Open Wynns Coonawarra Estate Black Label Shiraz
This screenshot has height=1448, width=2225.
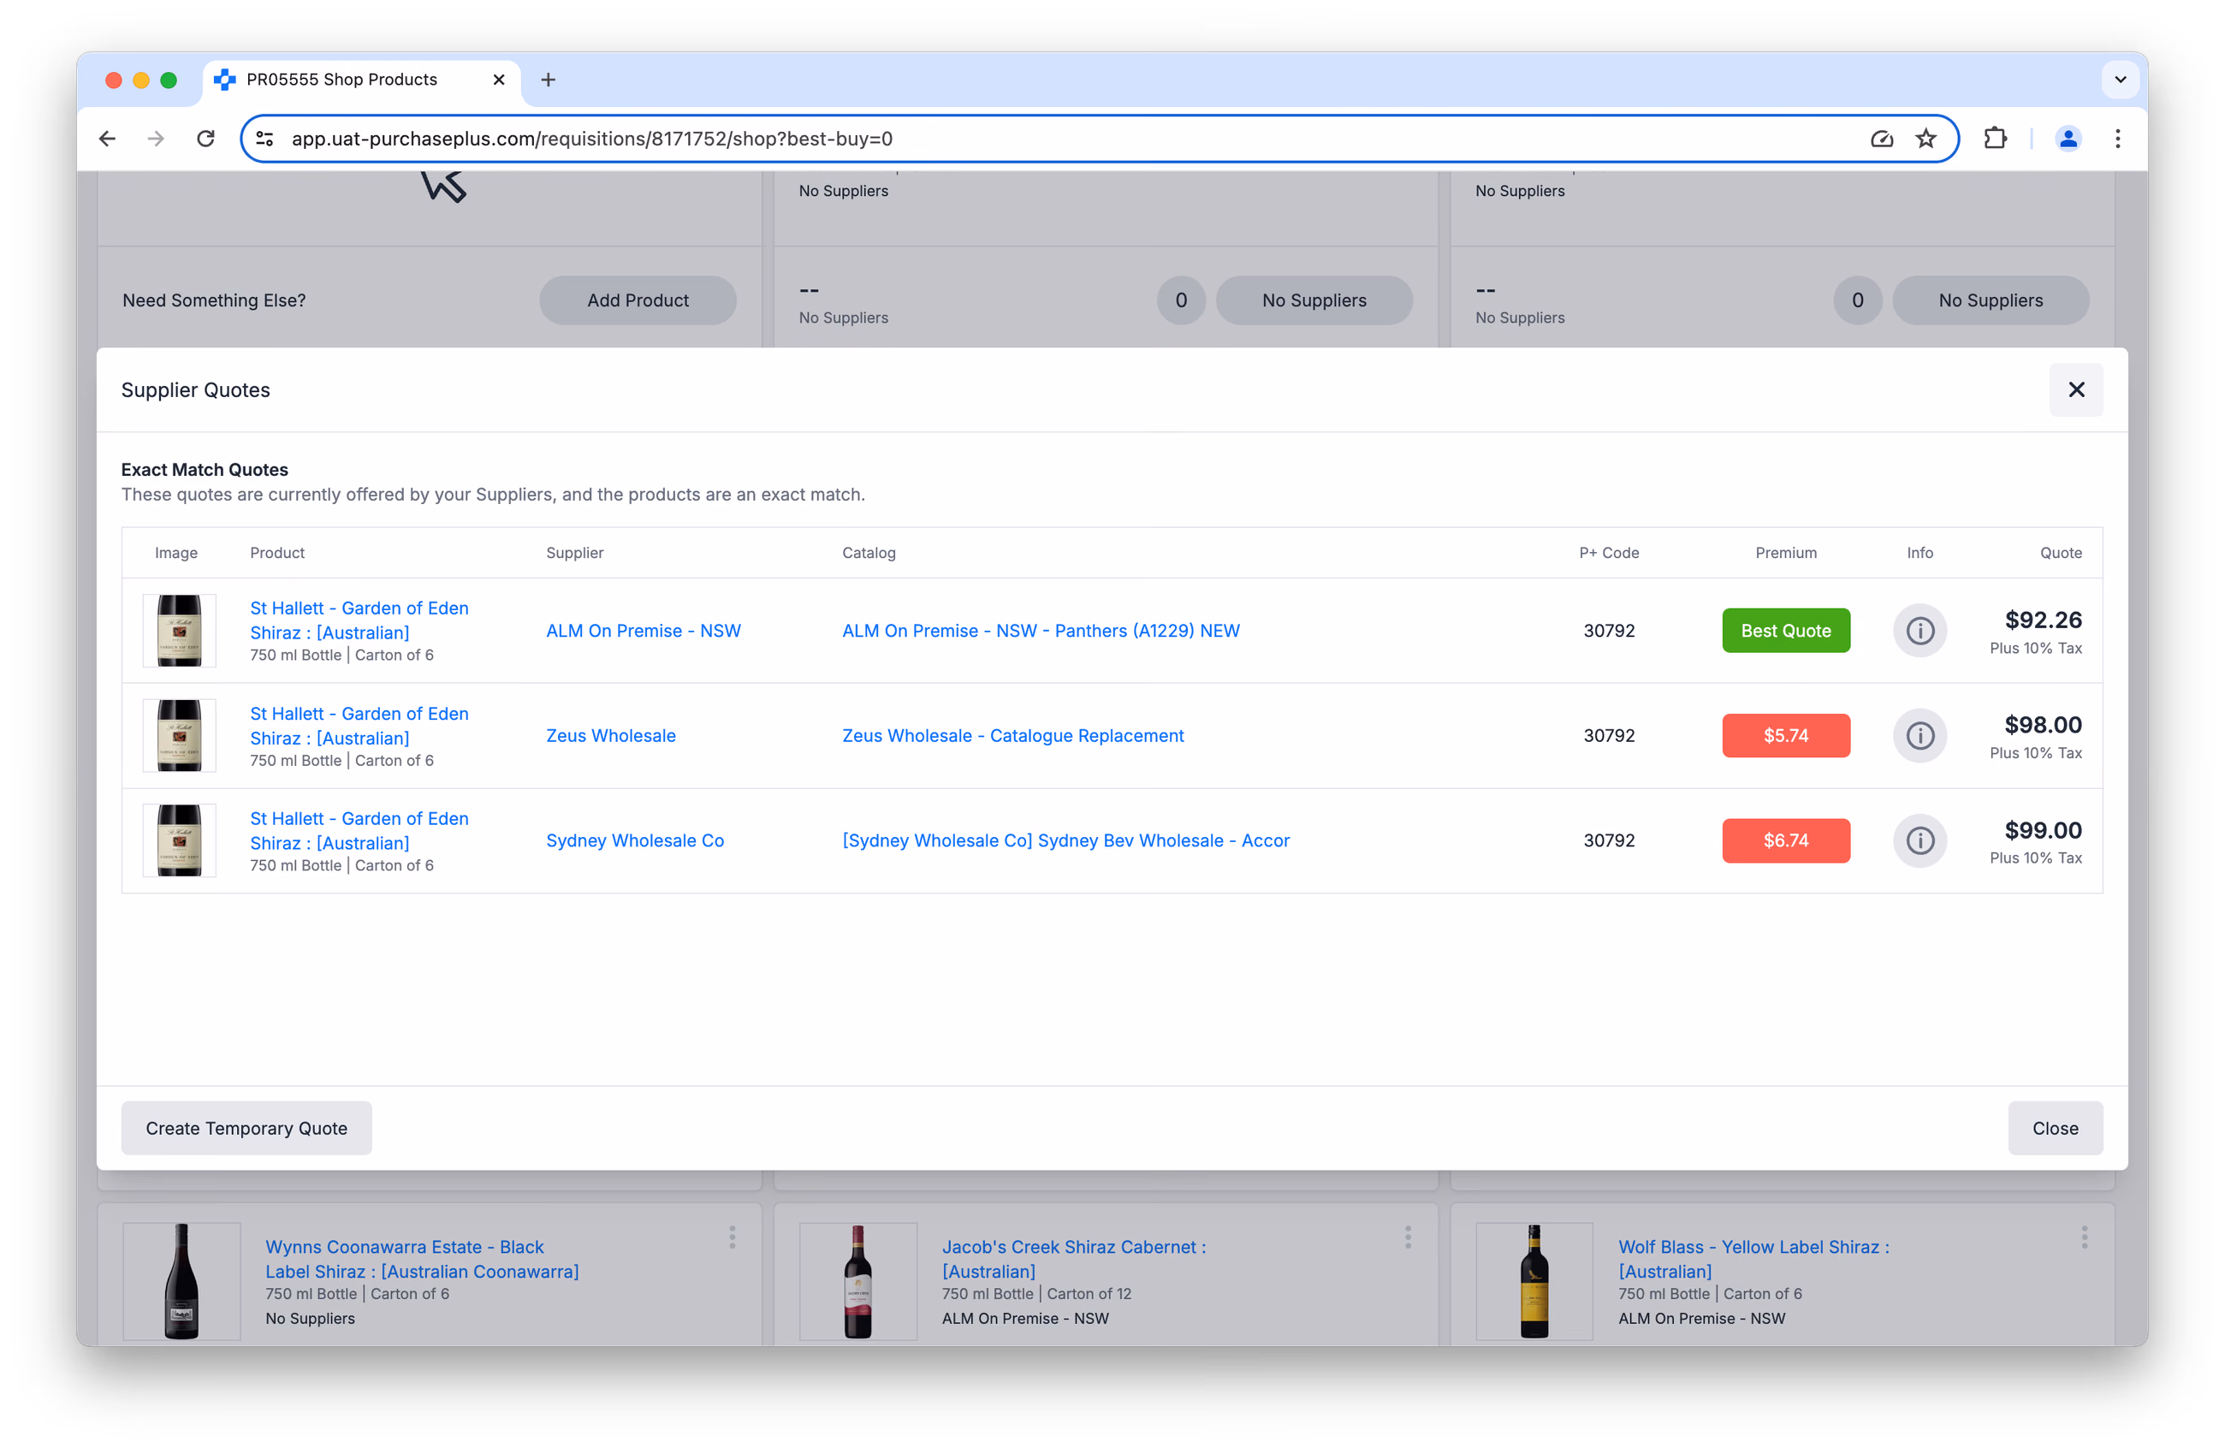tap(422, 1259)
